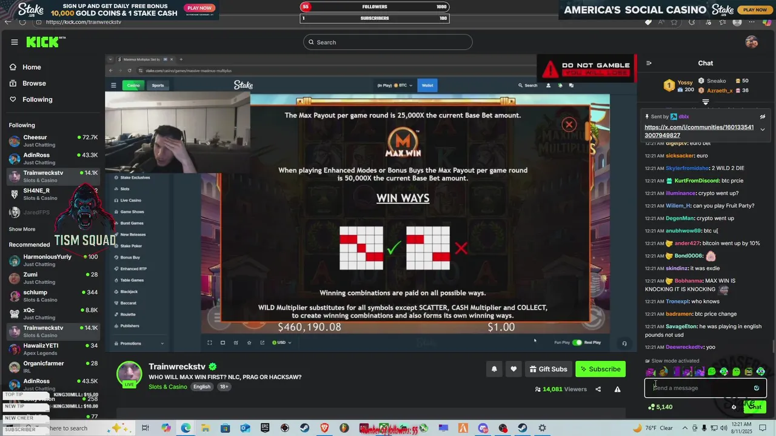
Task: Open Microsoft Edge from the taskbar
Action: pyautogui.click(x=186, y=428)
